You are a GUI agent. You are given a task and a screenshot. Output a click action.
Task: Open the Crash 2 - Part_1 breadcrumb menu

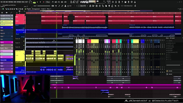[x=46, y=9]
